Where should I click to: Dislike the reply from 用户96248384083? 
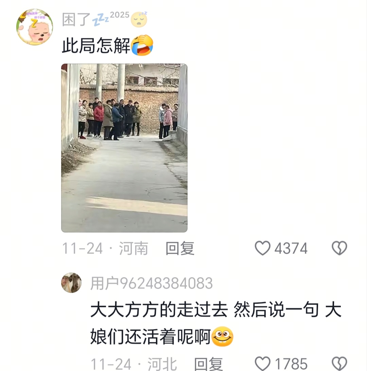[339, 364]
